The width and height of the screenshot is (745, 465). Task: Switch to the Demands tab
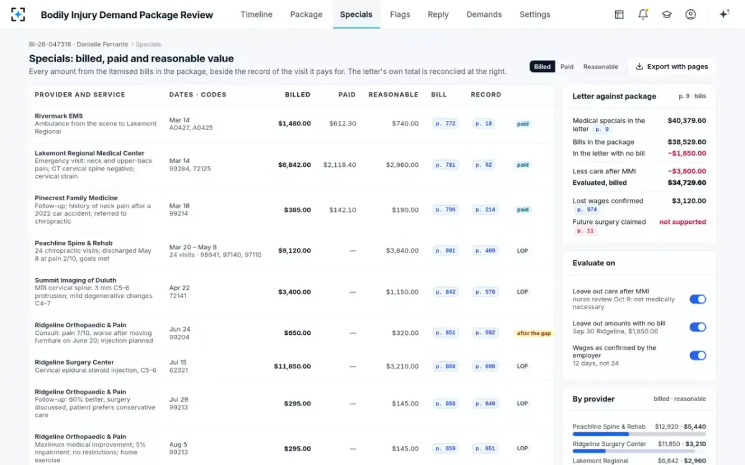484,14
